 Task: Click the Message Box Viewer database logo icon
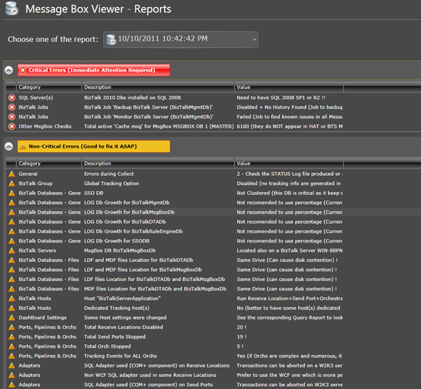(x=12, y=10)
